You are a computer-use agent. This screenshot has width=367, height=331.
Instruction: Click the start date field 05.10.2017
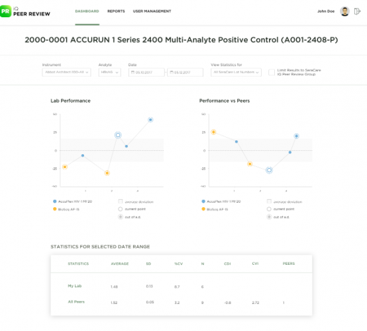click(146, 72)
